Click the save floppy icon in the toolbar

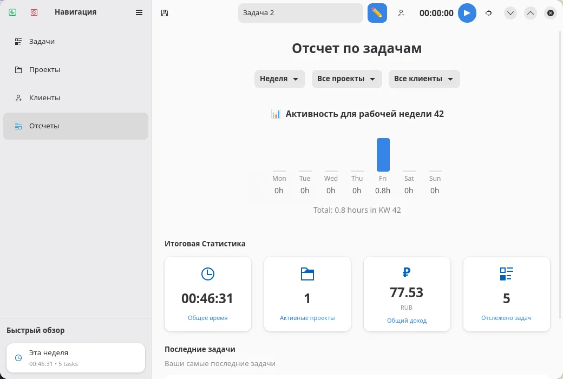165,12
